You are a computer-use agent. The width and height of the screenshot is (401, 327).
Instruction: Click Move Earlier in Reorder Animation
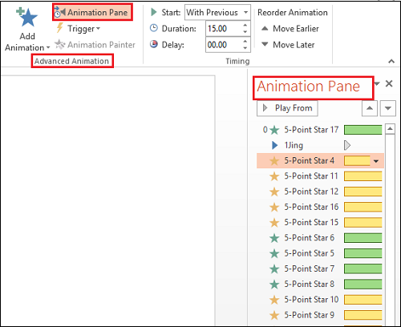pos(290,28)
